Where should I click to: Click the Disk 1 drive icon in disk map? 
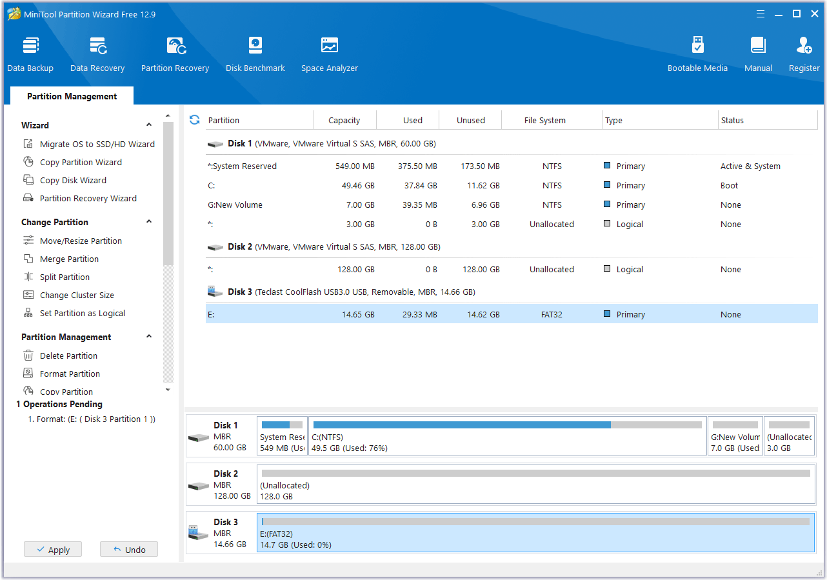pos(198,437)
